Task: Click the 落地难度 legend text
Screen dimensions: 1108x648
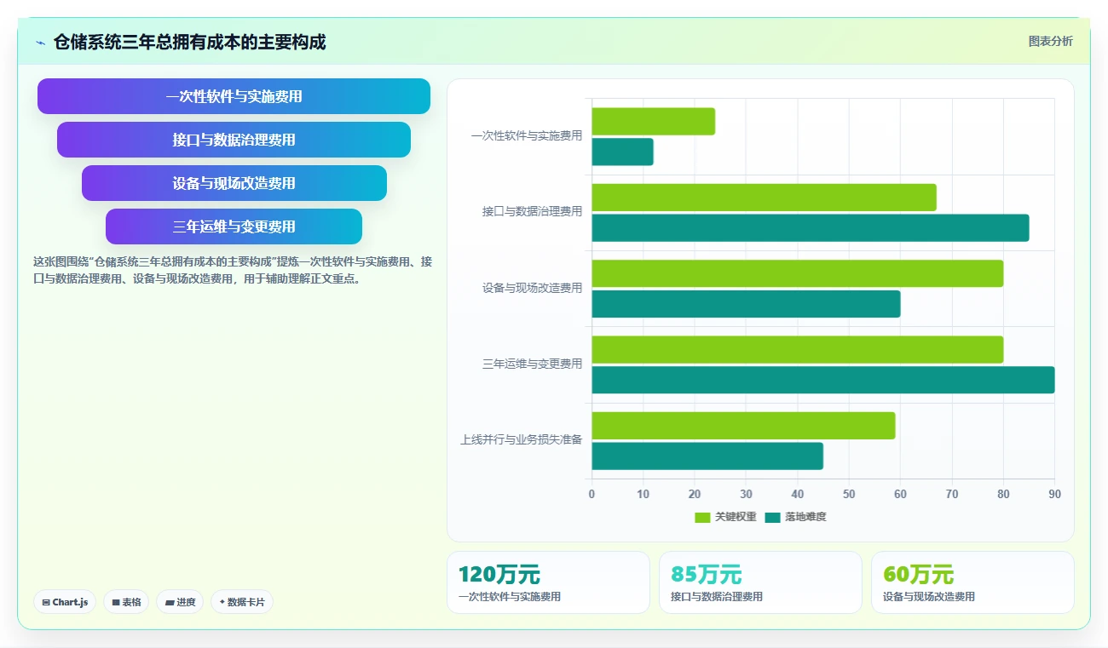Action: (x=805, y=517)
